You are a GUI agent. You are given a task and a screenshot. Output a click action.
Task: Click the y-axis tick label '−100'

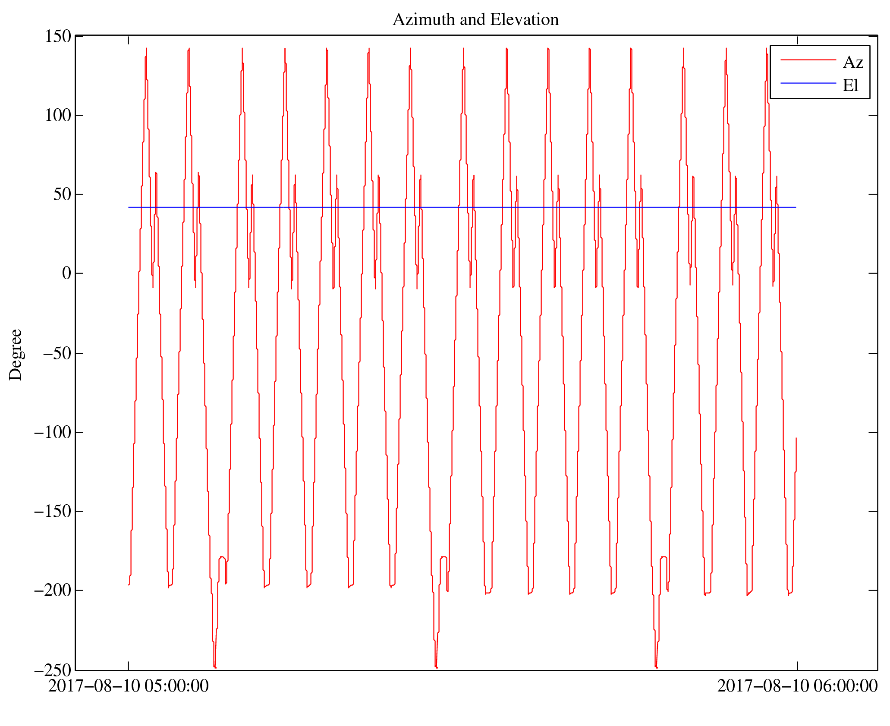coord(53,432)
